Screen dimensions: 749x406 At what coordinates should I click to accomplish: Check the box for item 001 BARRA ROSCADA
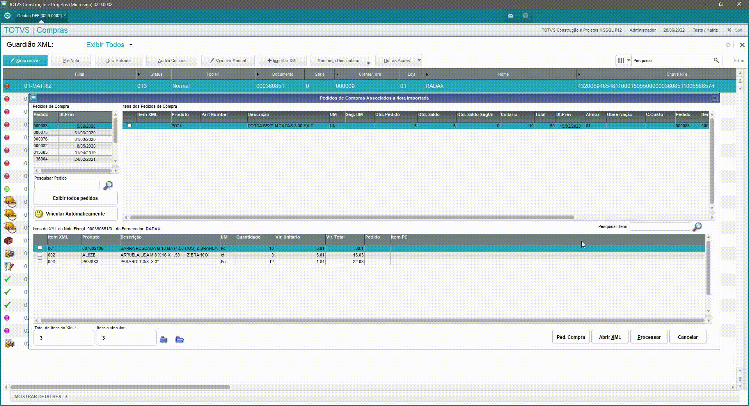[x=40, y=248]
